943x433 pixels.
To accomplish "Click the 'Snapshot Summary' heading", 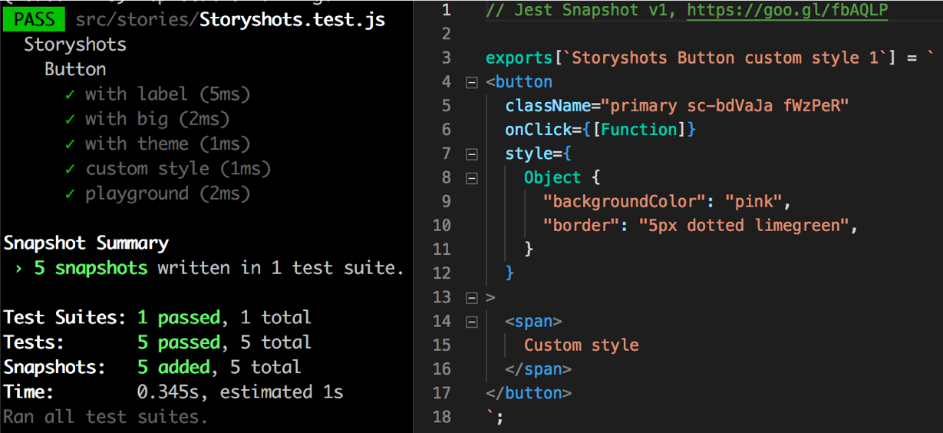I will pyautogui.click(x=86, y=243).
